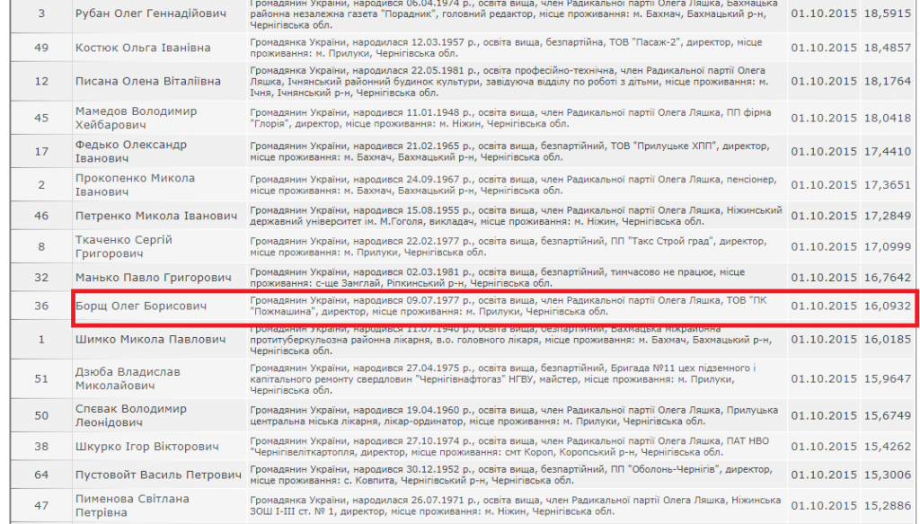Click the row number 49 cell
This screenshot has height=524, width=920.
41,48
